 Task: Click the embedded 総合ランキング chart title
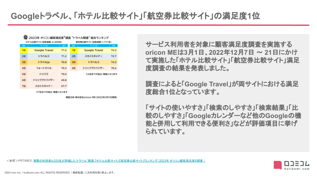pos(69,38)
